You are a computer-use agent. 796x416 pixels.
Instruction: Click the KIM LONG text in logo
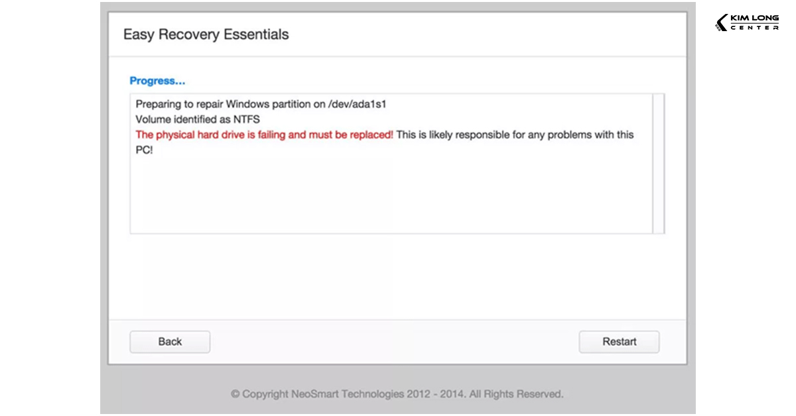(754, 19)
